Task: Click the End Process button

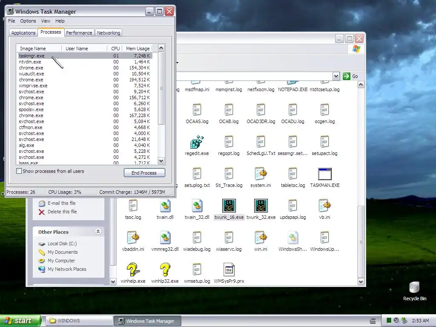Action: click(144, 173)
